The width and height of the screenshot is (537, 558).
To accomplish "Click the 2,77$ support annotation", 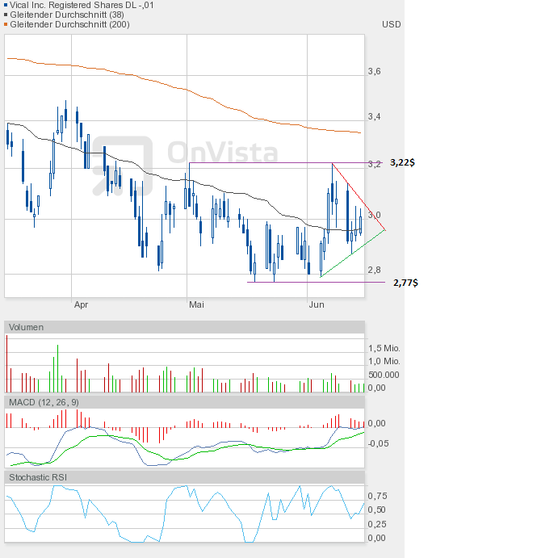I will click(405, 283).
